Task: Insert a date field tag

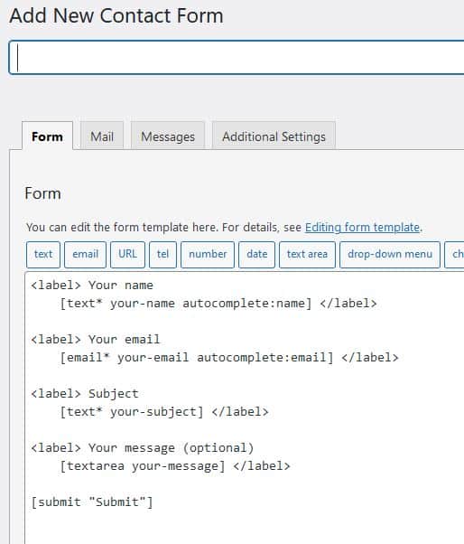Action: tap(256, 254)
